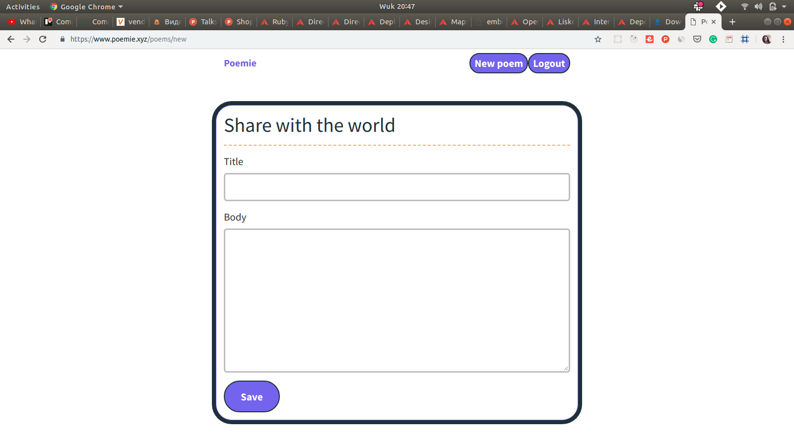Open the blue grid ruler extension
This screenshot has height=446, width=794.
pyautogui.click(x=745, y=39)
